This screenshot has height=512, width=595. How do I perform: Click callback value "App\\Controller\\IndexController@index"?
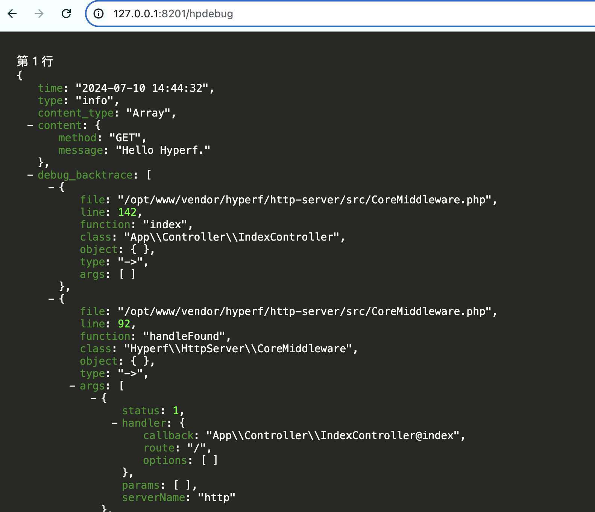pos(333,436)
